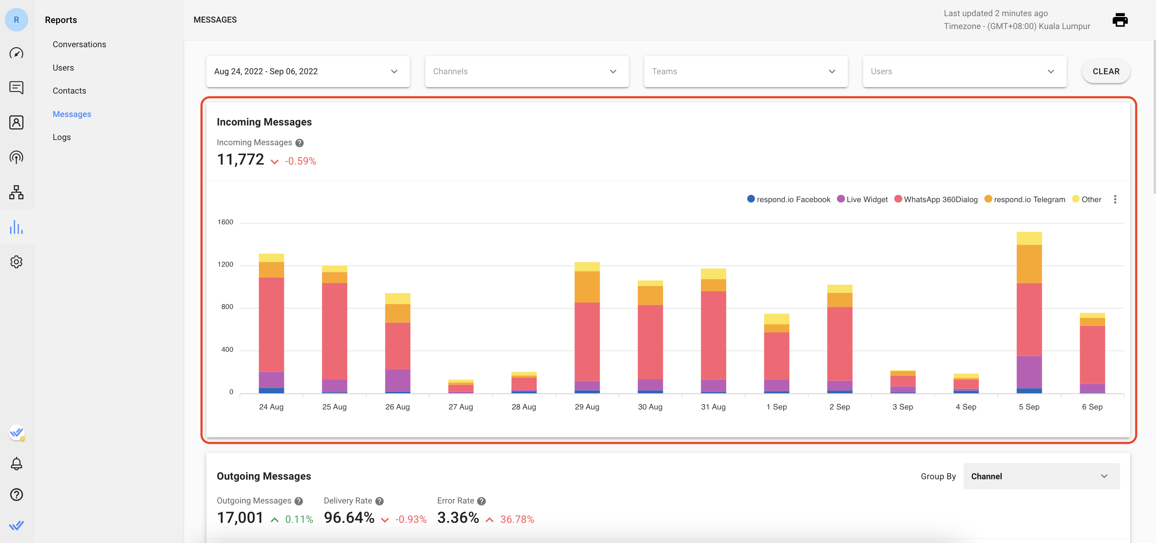Toggle respond.io Telegram legend series
Image resolution: width=1156 pixels, height=543 pixels.
[x=1024, y=200]
